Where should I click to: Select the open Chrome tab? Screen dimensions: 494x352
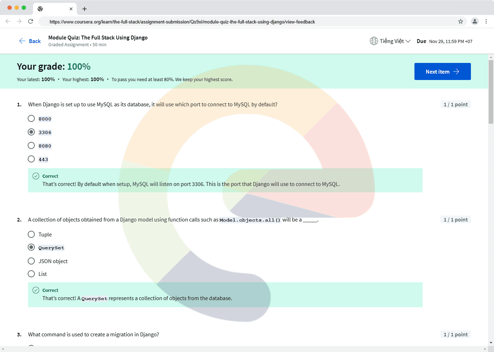(55, 9)
